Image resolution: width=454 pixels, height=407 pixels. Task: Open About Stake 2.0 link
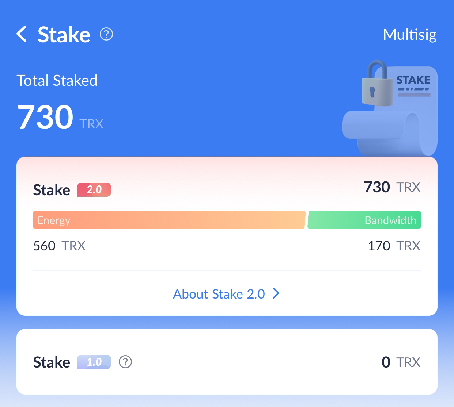227,294
